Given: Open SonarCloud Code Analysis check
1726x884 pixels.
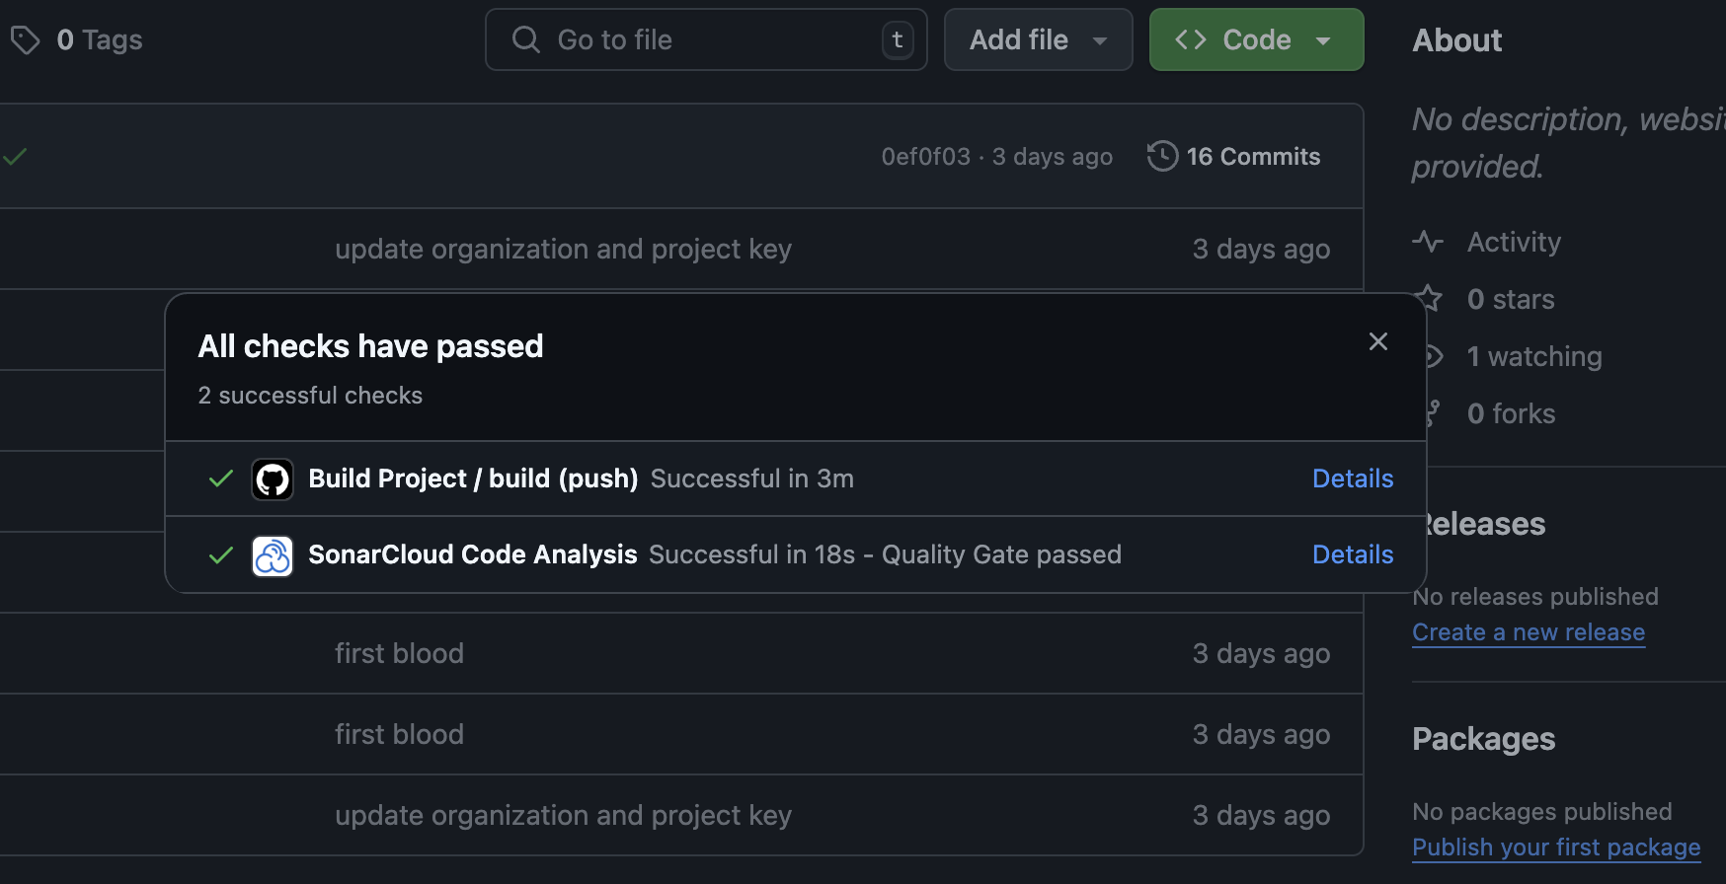Looking at the screenshot, I should pyautogui.click(x=473, y=554).
